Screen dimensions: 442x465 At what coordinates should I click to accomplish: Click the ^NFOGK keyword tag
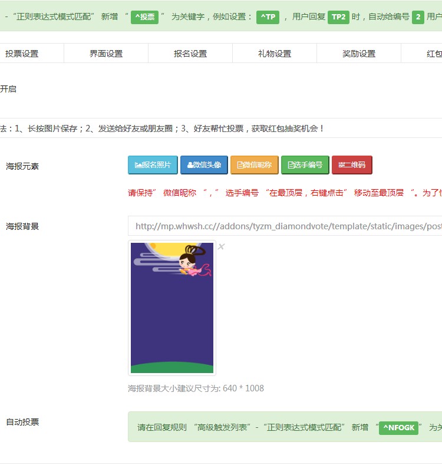pos(399,428)
